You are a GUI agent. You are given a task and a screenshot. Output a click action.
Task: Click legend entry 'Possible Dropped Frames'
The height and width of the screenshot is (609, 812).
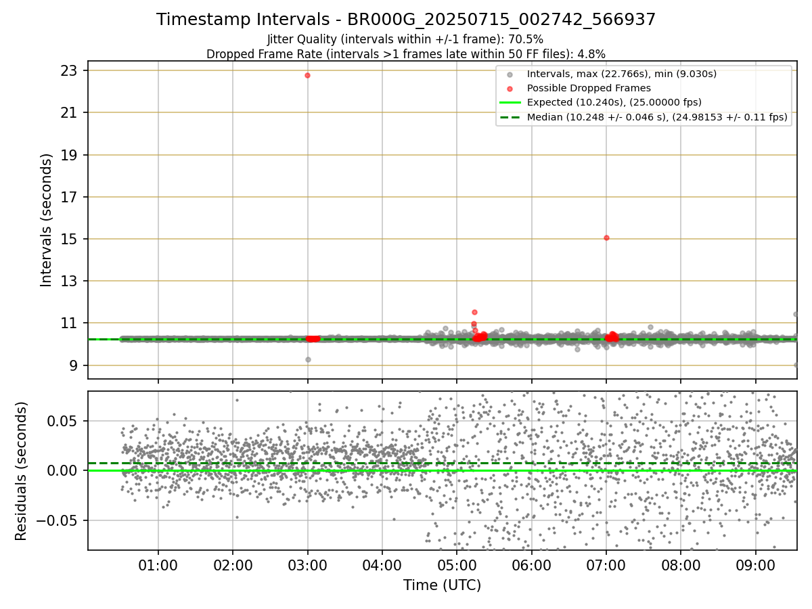pyautogui.click(x=589, y=88)
